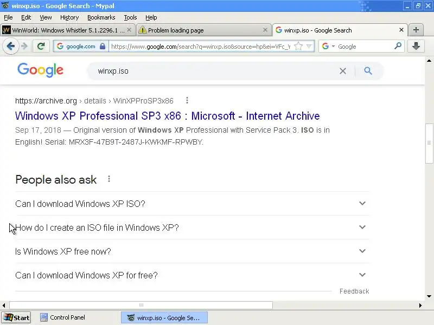The width and height of the screenshot is (434, 325).
Task: Click the winxp.iso Google Search taskbar button
Action: pyautogui.click(x=164, y=317)
